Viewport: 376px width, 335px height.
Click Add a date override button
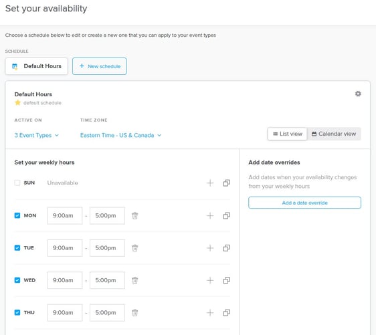click(x=304, y=203)
